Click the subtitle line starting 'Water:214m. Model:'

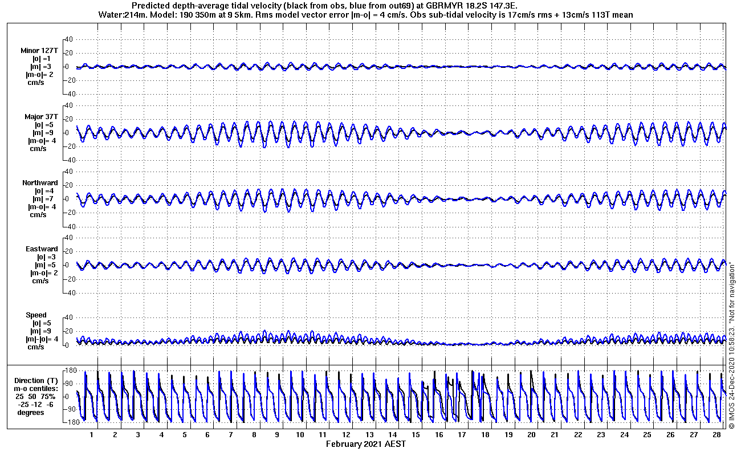pyautogui.click(x=365, y=15)
